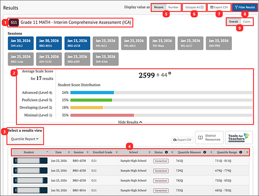Open student menu dots in 729Q row
259x196 pixels.
pos(16,171)
